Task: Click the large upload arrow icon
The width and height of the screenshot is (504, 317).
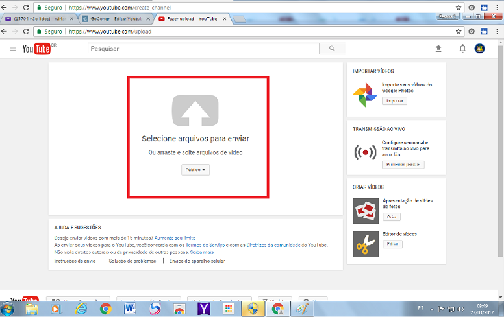Action: pyautogui.click(x=195, y=110)
